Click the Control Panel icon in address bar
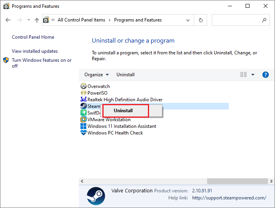Viewport: 275px width, 208px height. point(46,20)
